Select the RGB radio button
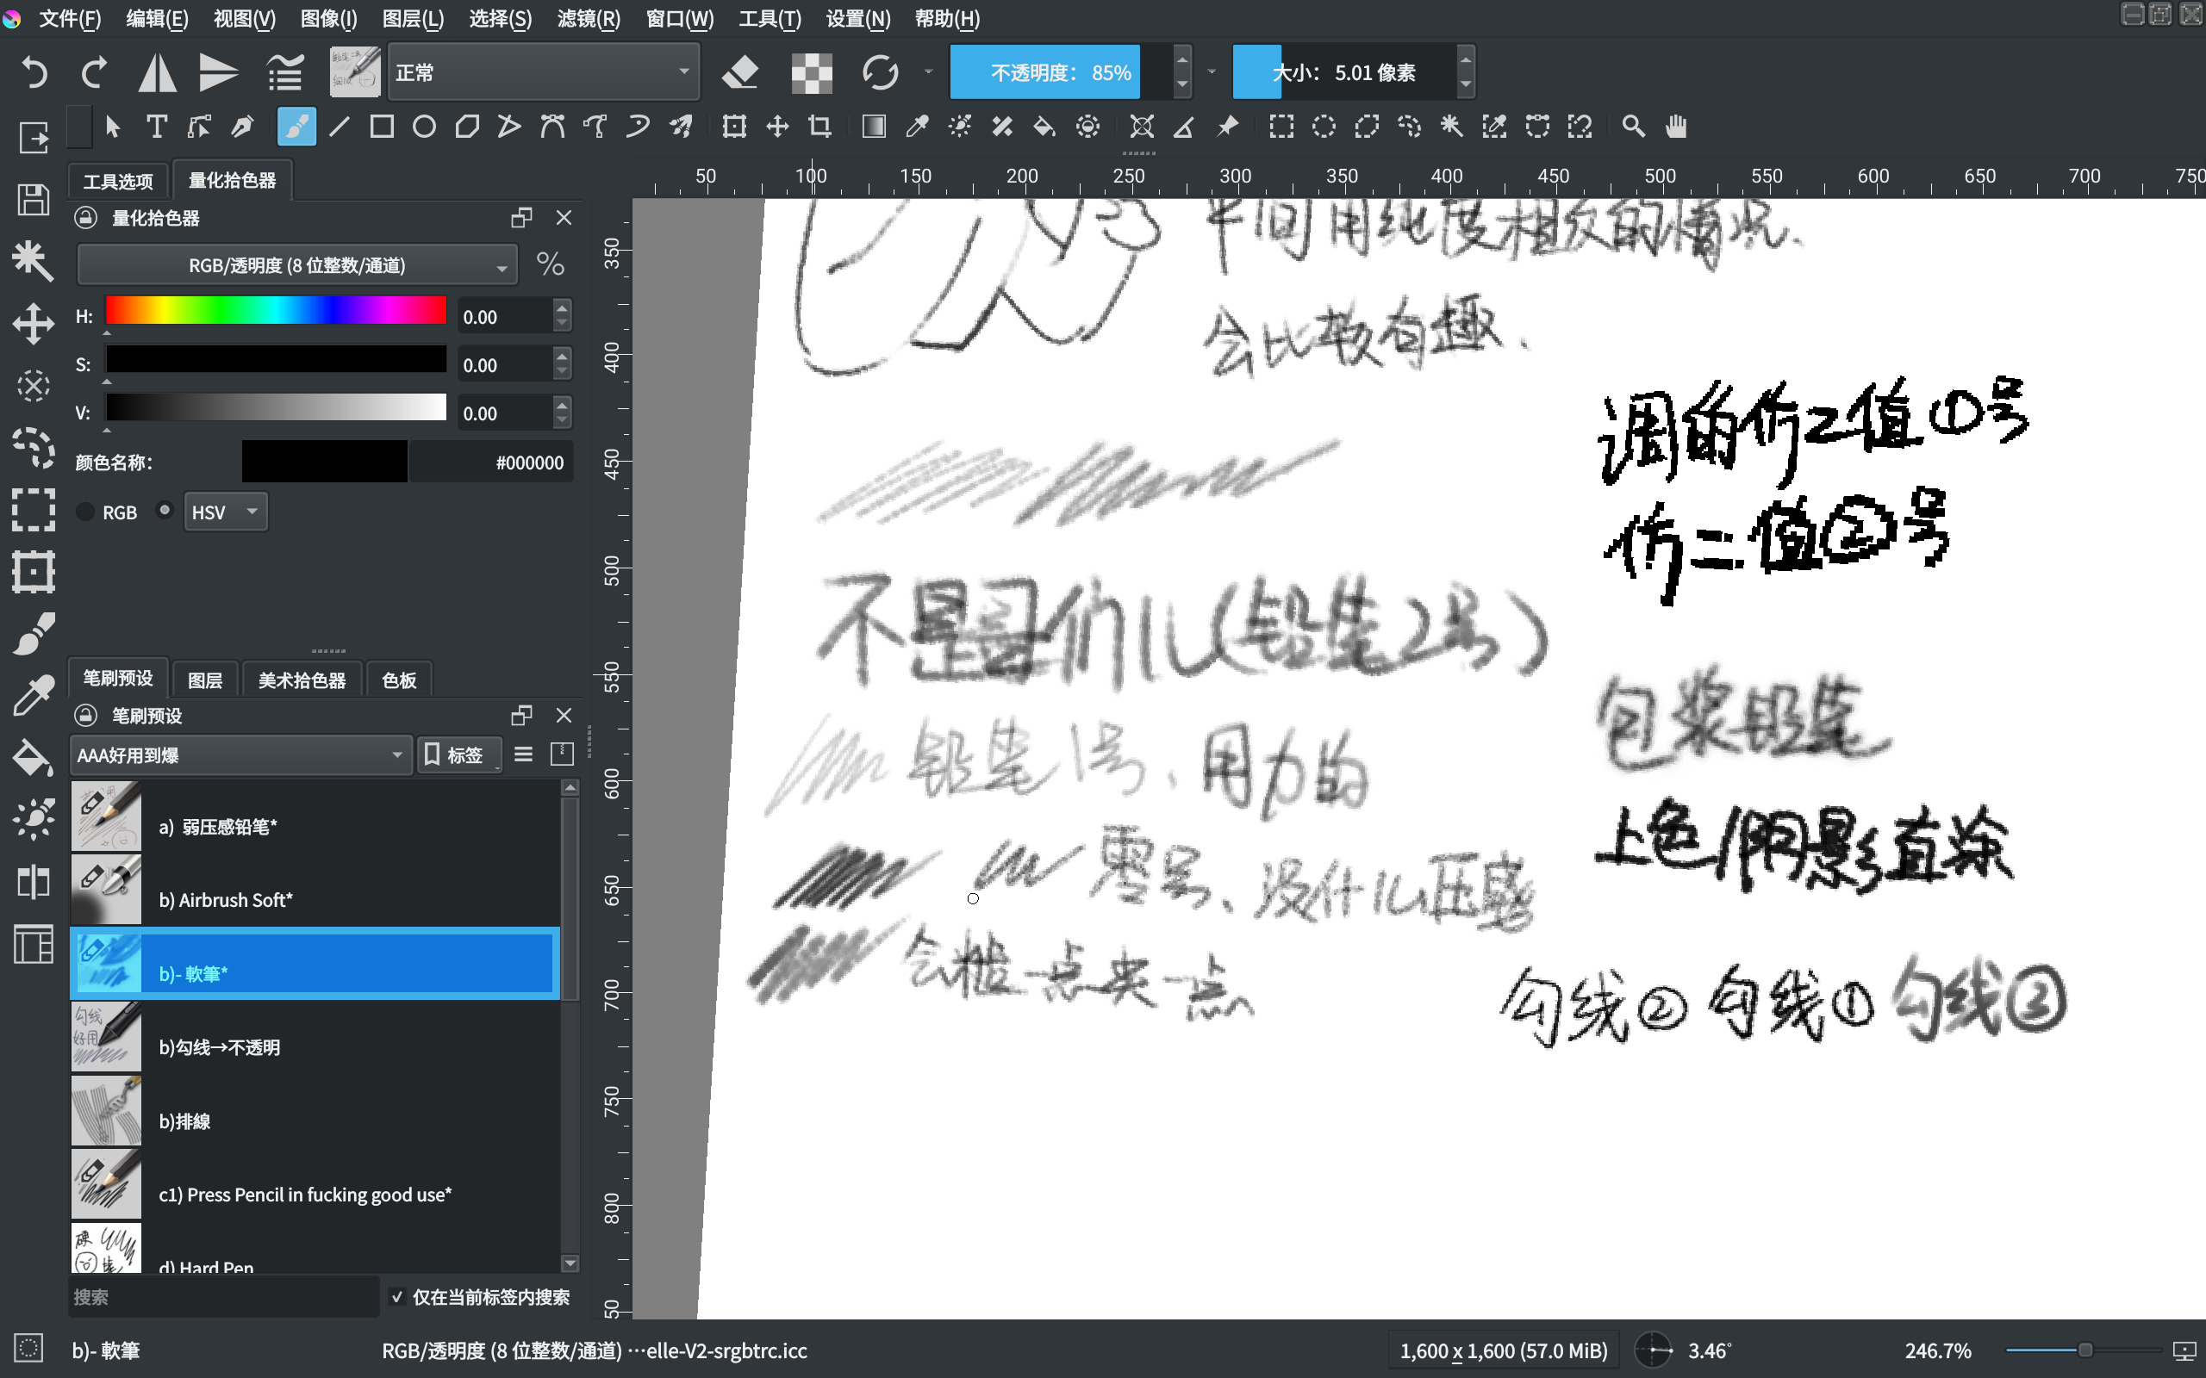This screenshot has height=1378, width=2206. click(x=85, y=512)
